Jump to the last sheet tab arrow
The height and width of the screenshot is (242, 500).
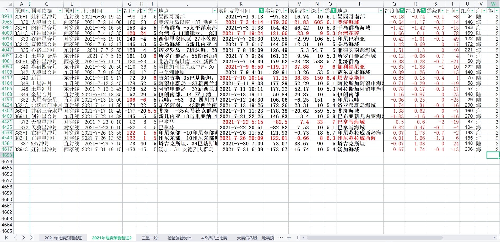click(x=32, y=238)
